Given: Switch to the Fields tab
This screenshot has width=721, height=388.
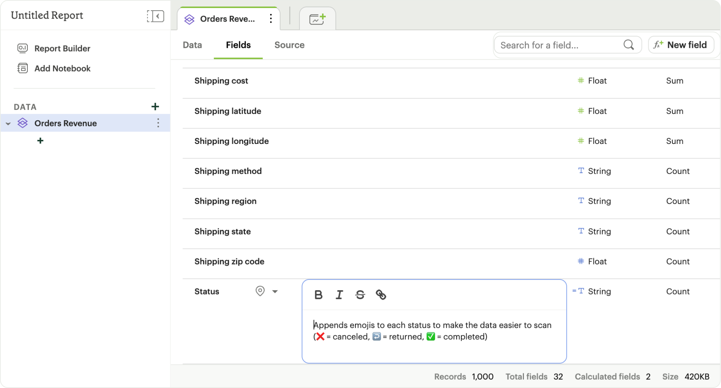Looking at the screenshot, I should pyautogui.click(x=238, y=45).
